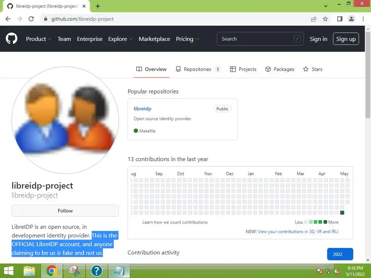Viewport: 371px width, 278px height.
Task: Select the Overview tab
Action: point(151,69)
